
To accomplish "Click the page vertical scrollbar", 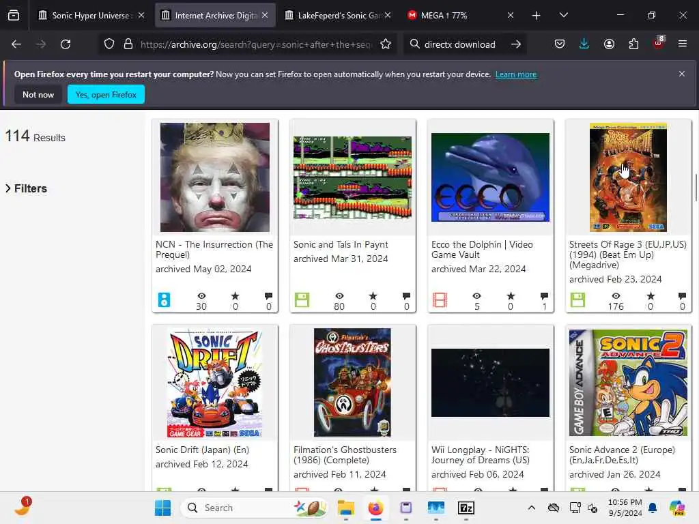I will pyautogui.click(x=696, y=187).
